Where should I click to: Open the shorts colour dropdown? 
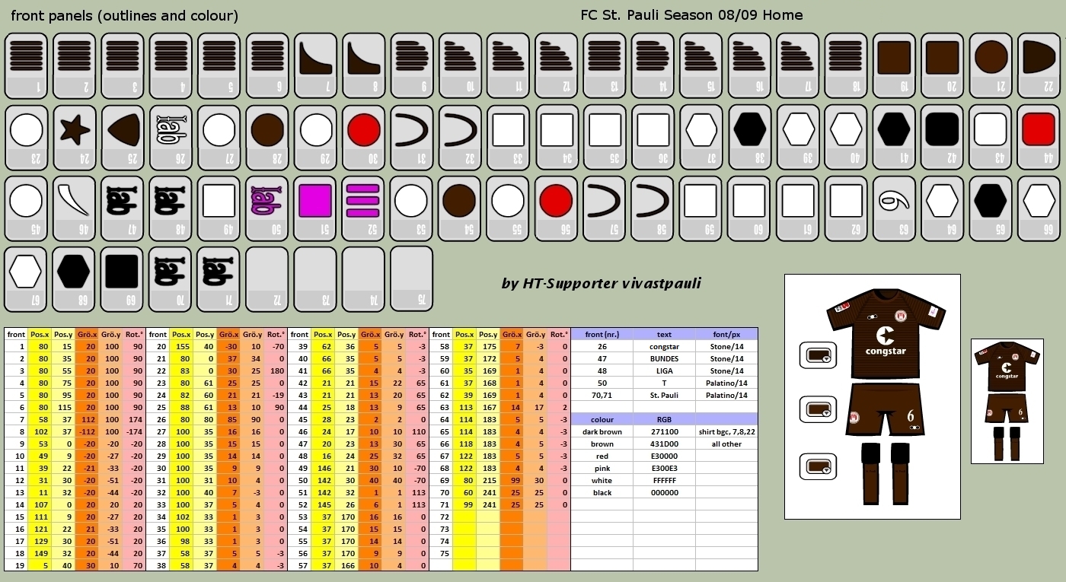click(x=819, y=409)
